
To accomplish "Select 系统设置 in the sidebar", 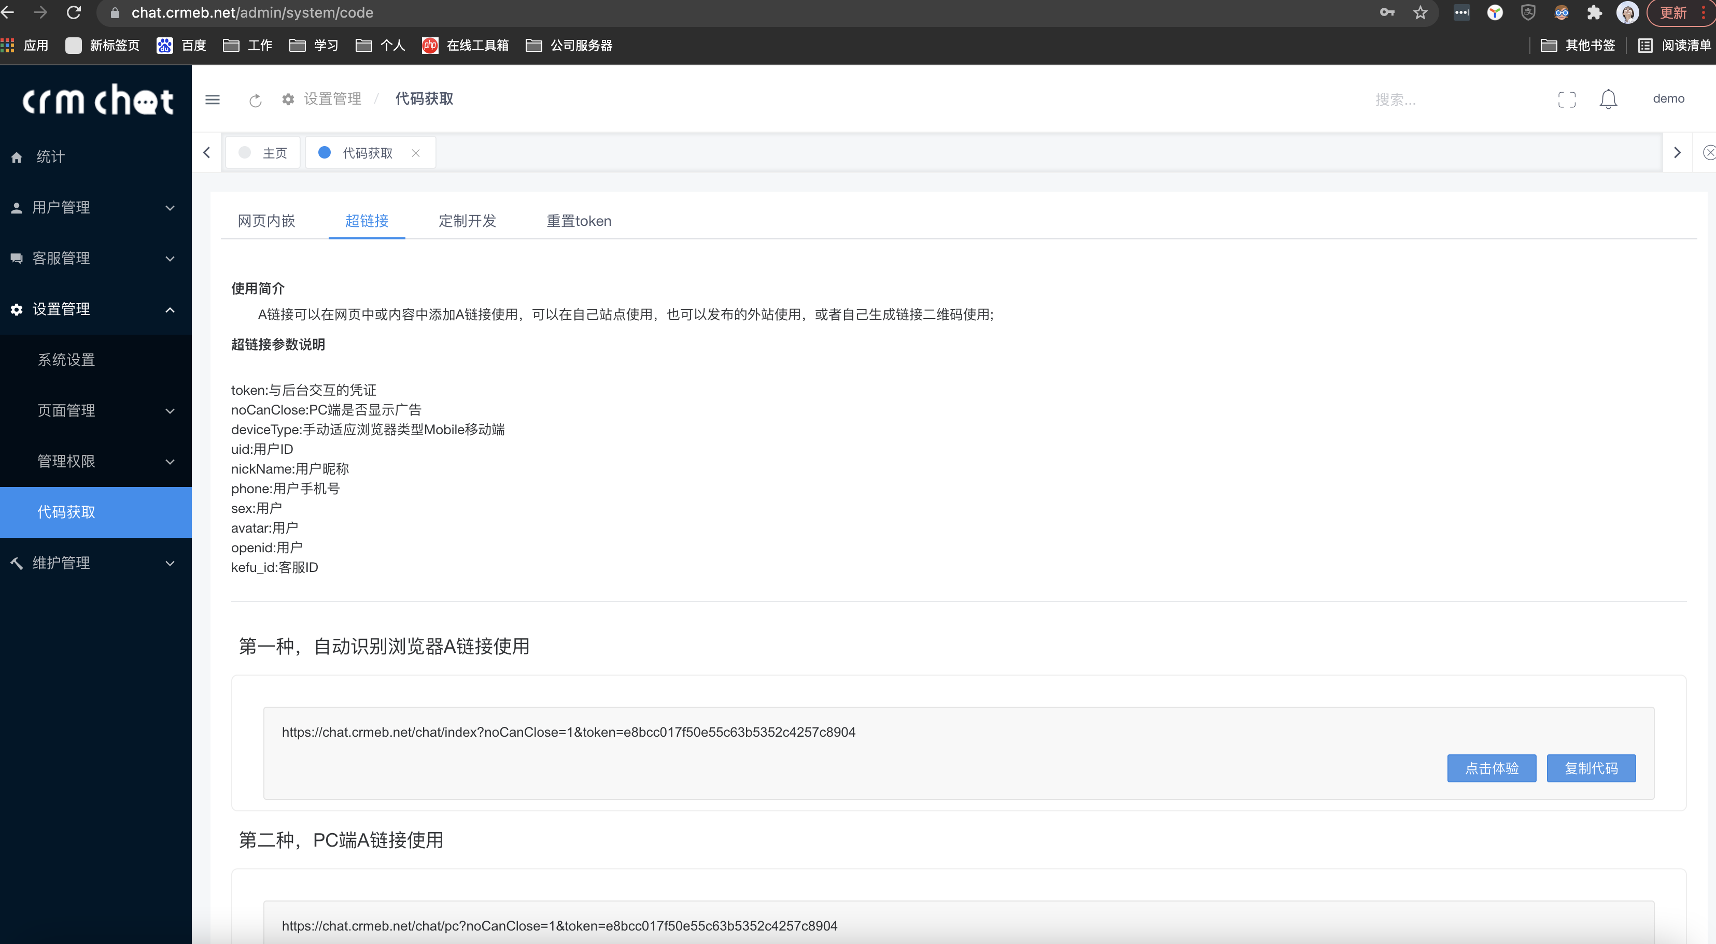I will click(x=66, y=360).
